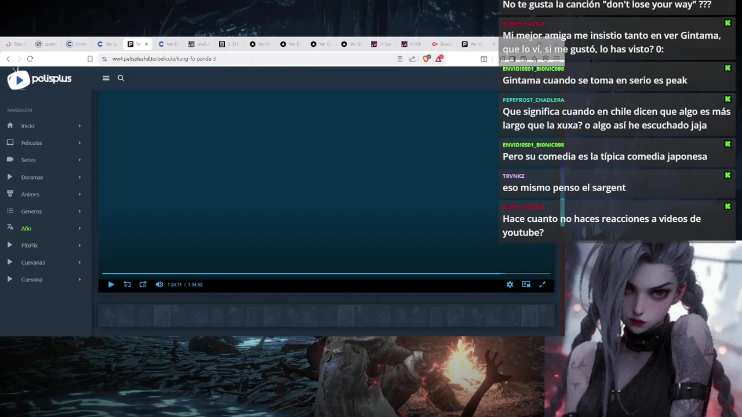Open Peliculas in the sidebar
The image size is (742, 417).
tap(32, 143)
